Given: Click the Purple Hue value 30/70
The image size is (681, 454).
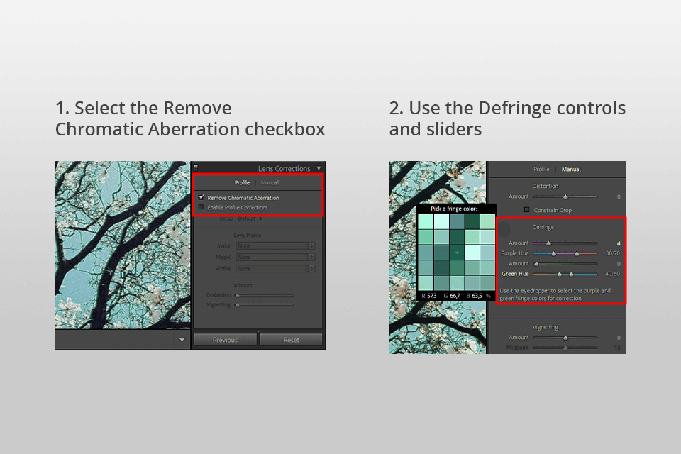Looking at the screenshot, I should pos(613,253).
